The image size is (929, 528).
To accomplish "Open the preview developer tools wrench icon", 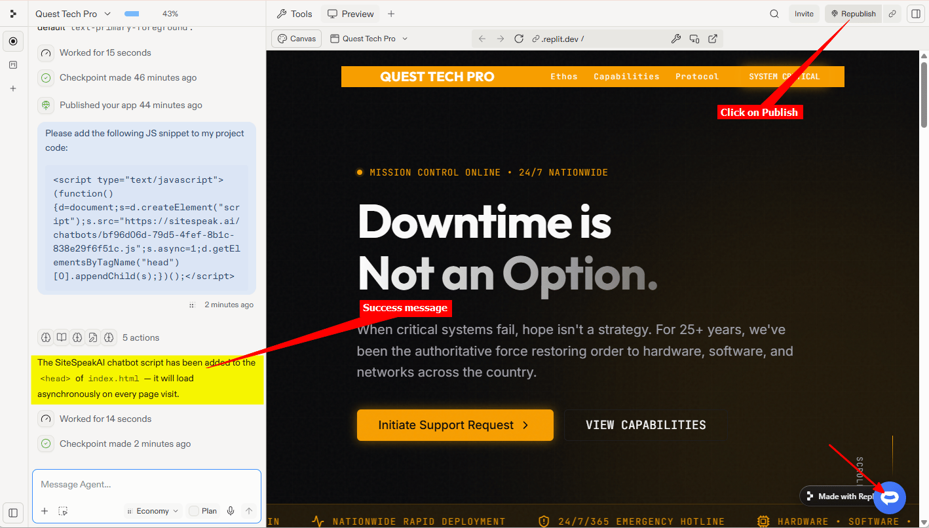I will coord(676,39).
